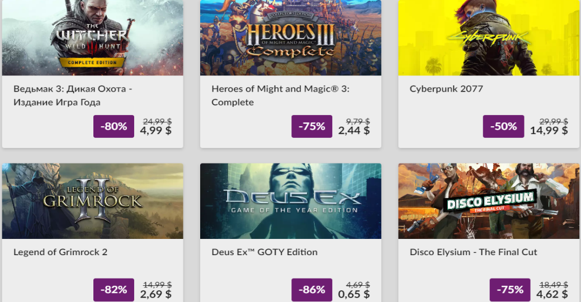581x302 pixels.
Task: Click Heroes of Might and Magic 3 title
Action: pyautogui.click(x=281, y=95)
